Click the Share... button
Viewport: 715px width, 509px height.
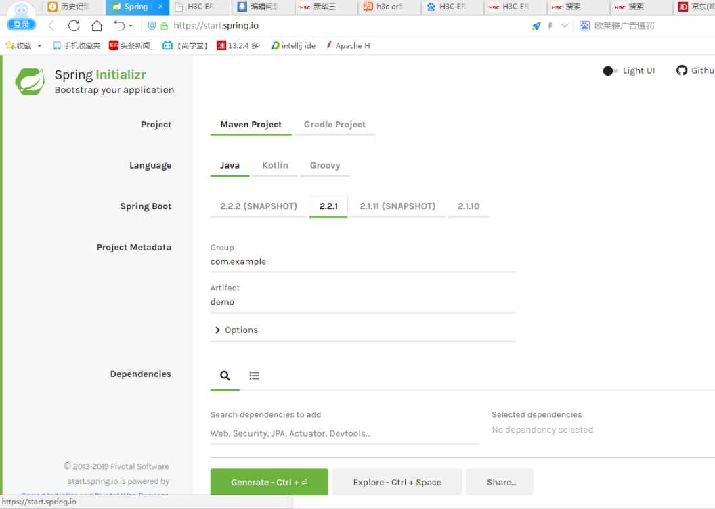tap(500, 482)
